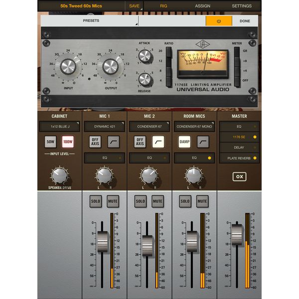The width and height of the screenshot is (299, 299).
Task: Toggle the Master 1176 SE compressor
Action: 239,137
